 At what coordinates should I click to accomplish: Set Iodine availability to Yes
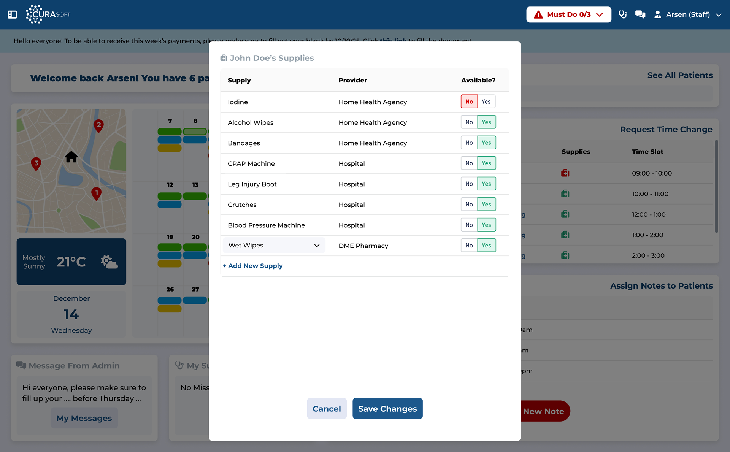pos(486,102)
